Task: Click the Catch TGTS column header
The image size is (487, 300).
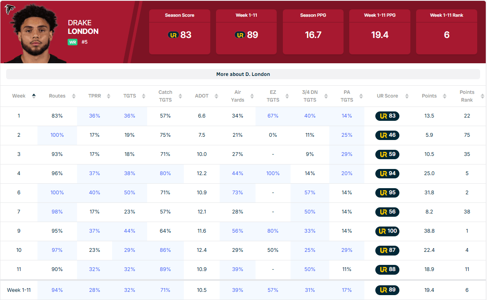Action: [x=165, y=96]
